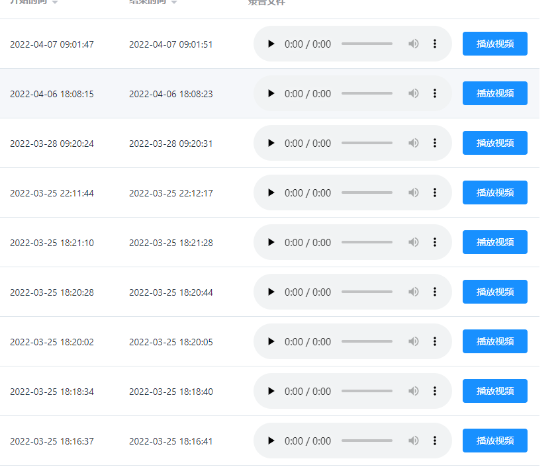Seek the audio progress bar in 2022-03-25 18:20:02 row

point(367,341)
